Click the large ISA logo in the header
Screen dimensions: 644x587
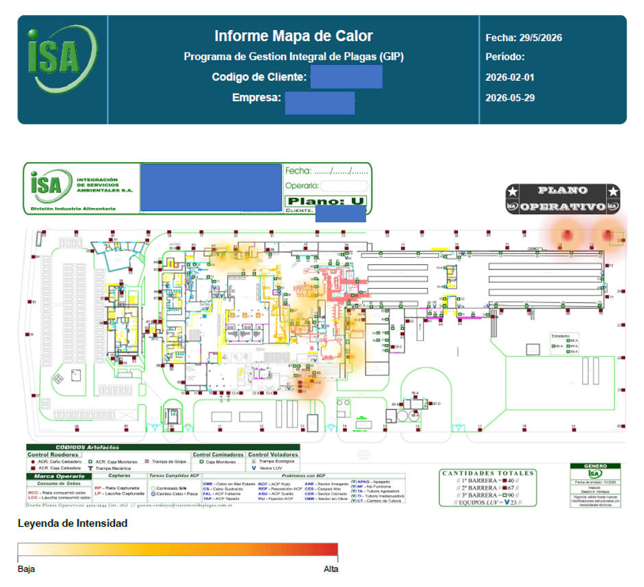click(x=62, y=58)
